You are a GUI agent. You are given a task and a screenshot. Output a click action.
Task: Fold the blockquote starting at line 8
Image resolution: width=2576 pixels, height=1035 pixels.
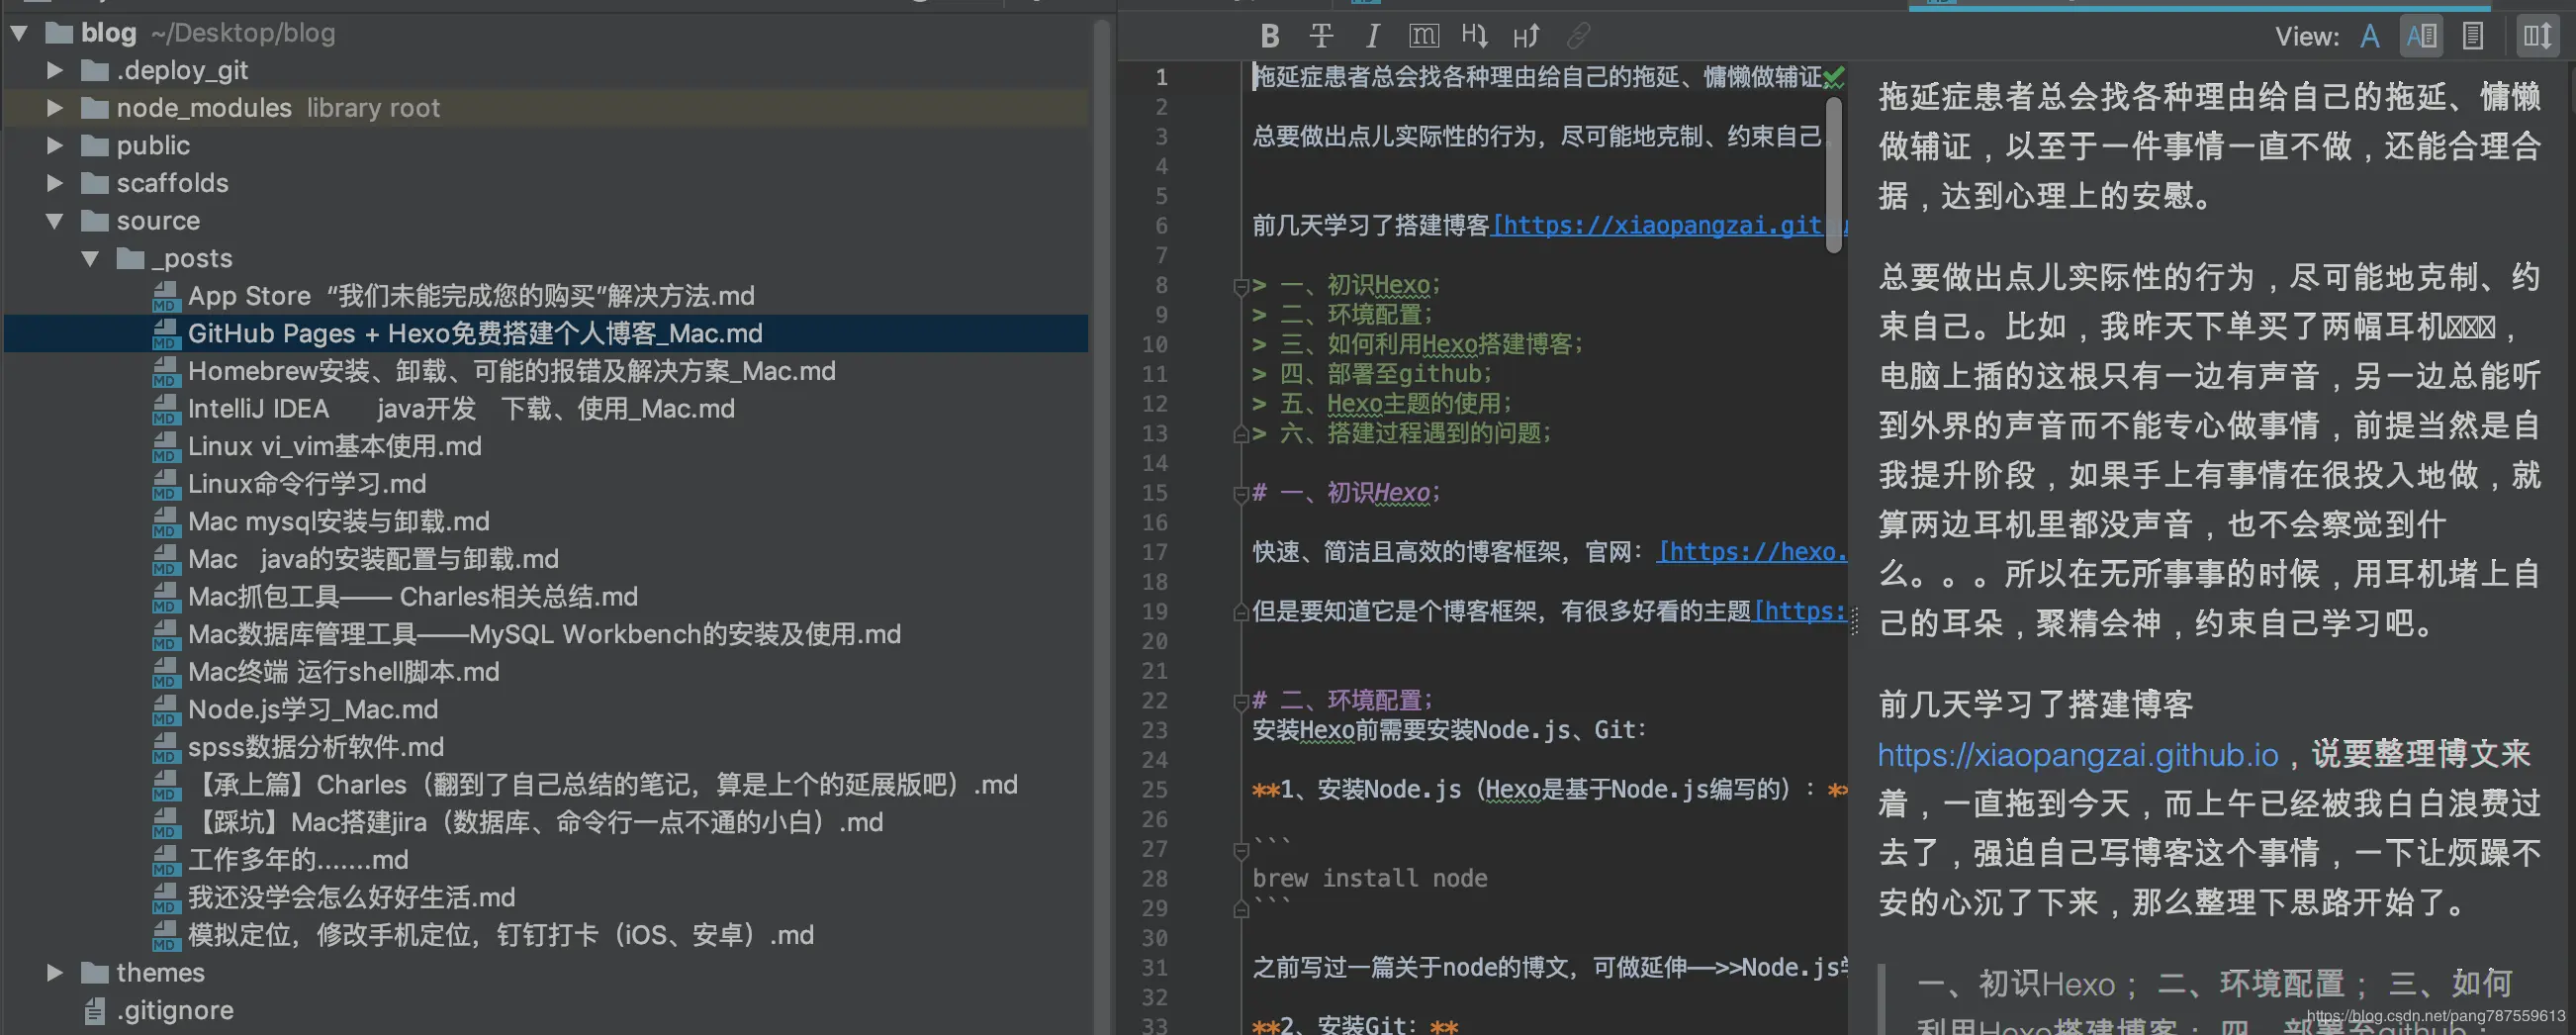click(x=1241, y=287)
